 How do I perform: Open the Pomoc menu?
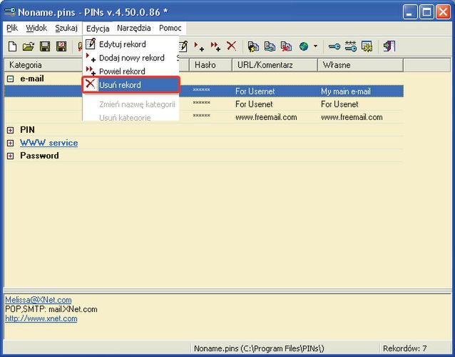tap(170, 28)
